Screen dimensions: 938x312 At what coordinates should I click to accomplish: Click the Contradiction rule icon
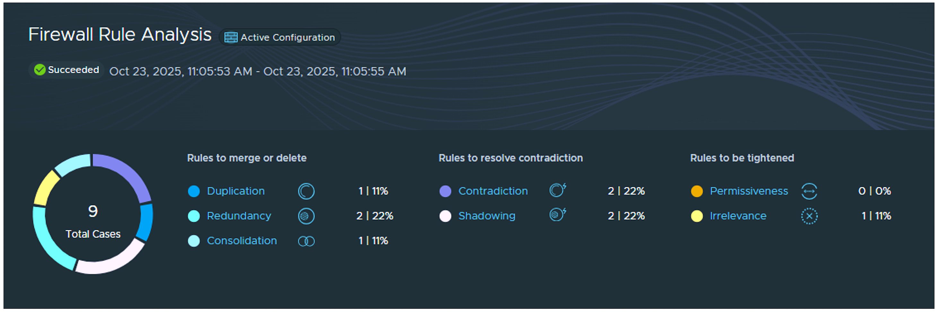557,190
